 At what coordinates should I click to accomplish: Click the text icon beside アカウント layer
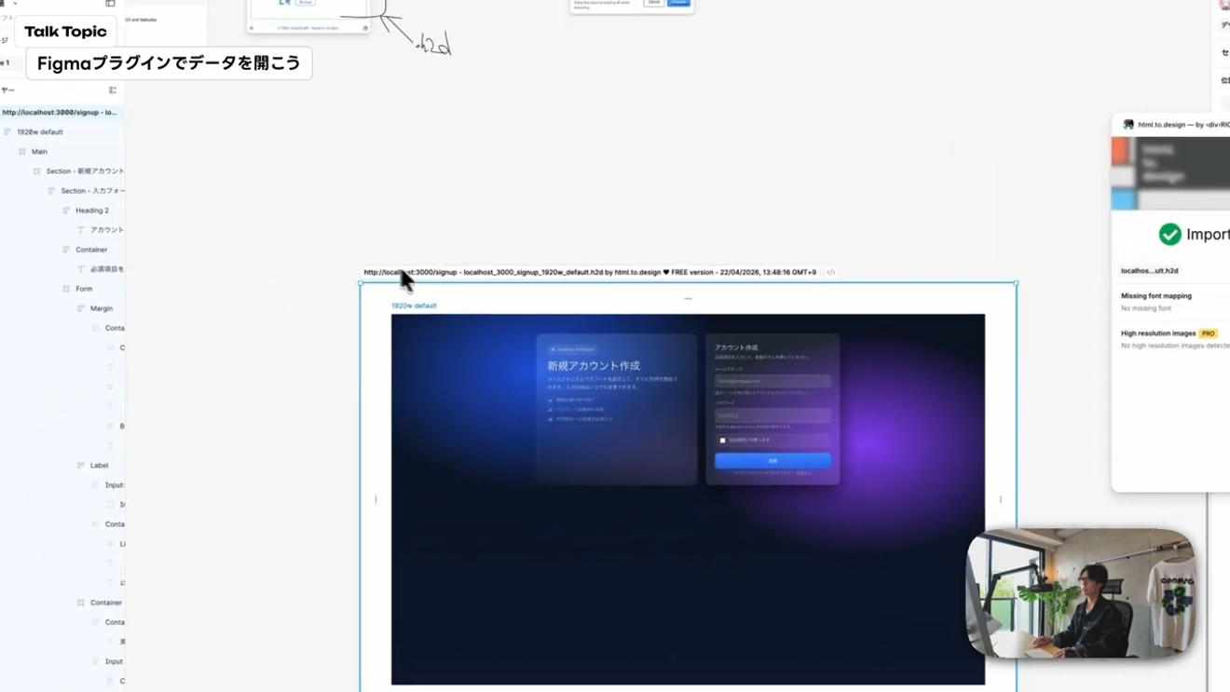click(81, 230)
